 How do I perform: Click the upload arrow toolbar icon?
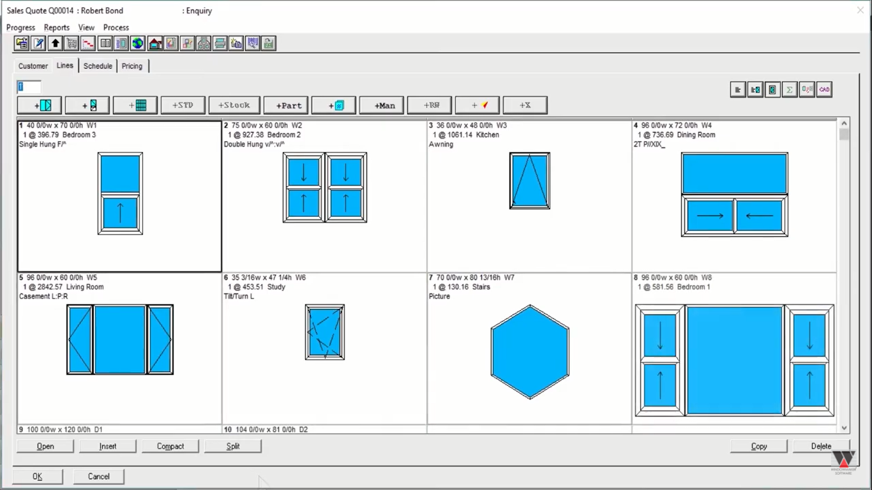coord(54,43)
